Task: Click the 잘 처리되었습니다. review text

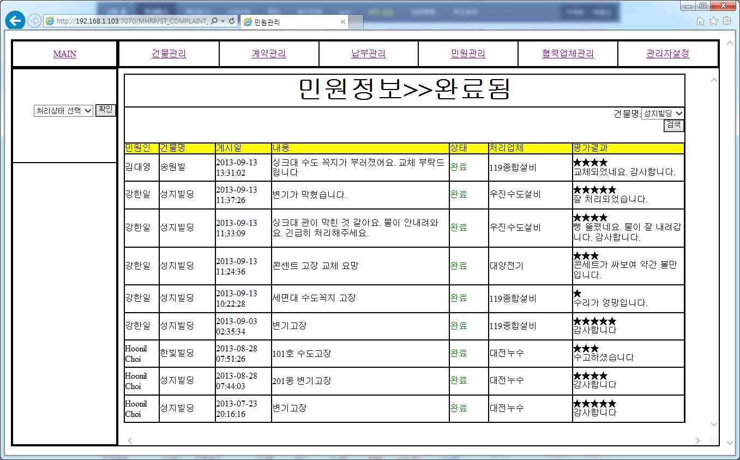Action: (x=611, y=199)
